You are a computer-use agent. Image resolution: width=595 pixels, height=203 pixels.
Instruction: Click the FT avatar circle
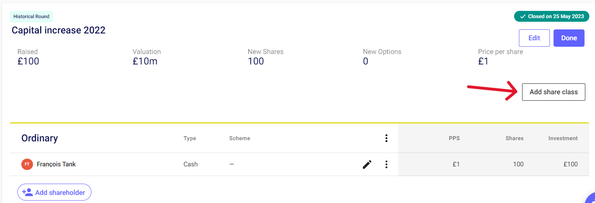pyautogui.click(x=27, y=164)
